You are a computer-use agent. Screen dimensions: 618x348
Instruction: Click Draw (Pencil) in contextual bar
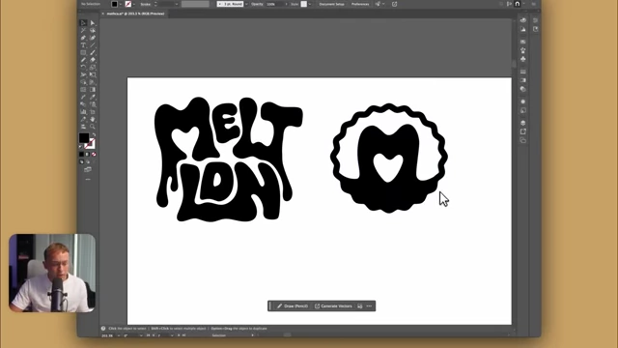click(293, 306)
